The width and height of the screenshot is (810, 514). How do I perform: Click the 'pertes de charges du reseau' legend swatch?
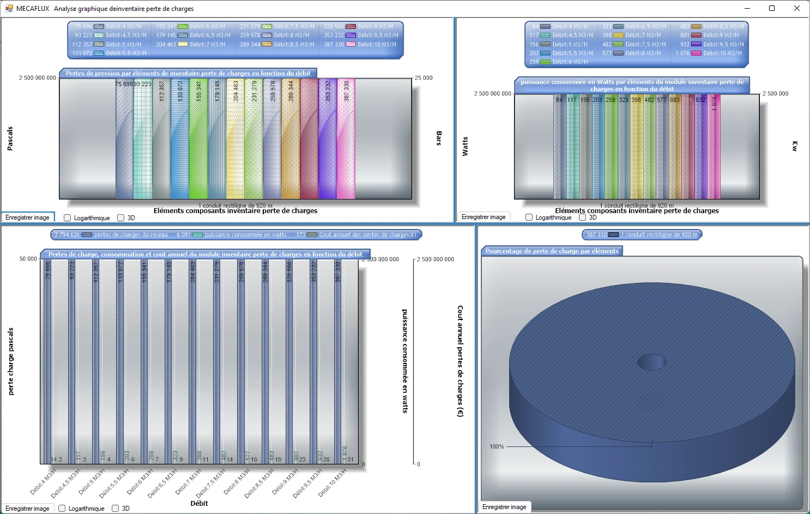87,235
